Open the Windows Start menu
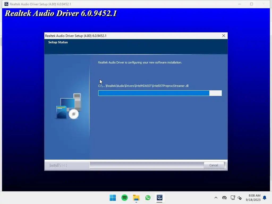The width and height of the screenshot is (272, 204). coord(113,198)
